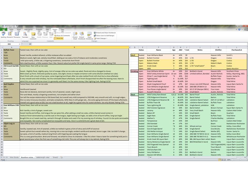Run the Spelling check
Viewport: 248px width, 186px height.
pos(3,35)
